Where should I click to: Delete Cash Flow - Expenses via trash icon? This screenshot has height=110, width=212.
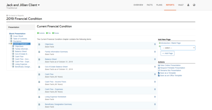click(x=155, y=89)
